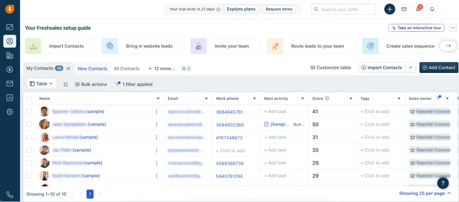Screen dimensions: 459x202
Task: Click the Request demo button
Action: tap(279, 9)
